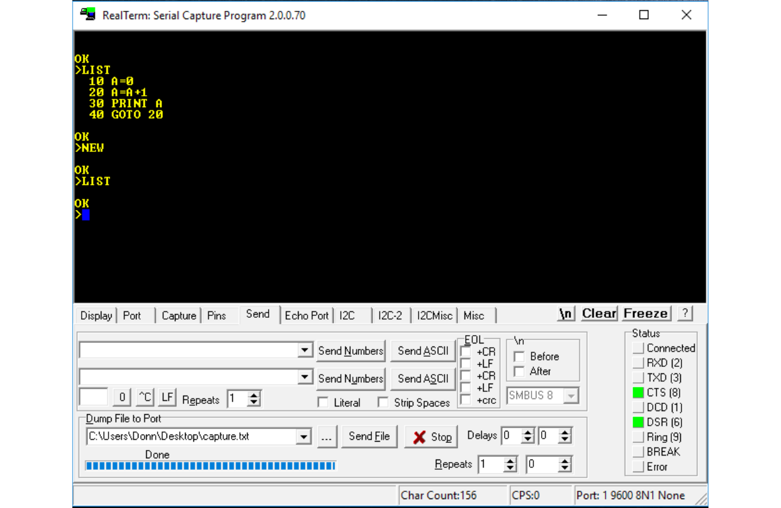Expand the first send text dropdown
The height and width of the screenshot is (508, 781).
(305, 350)
